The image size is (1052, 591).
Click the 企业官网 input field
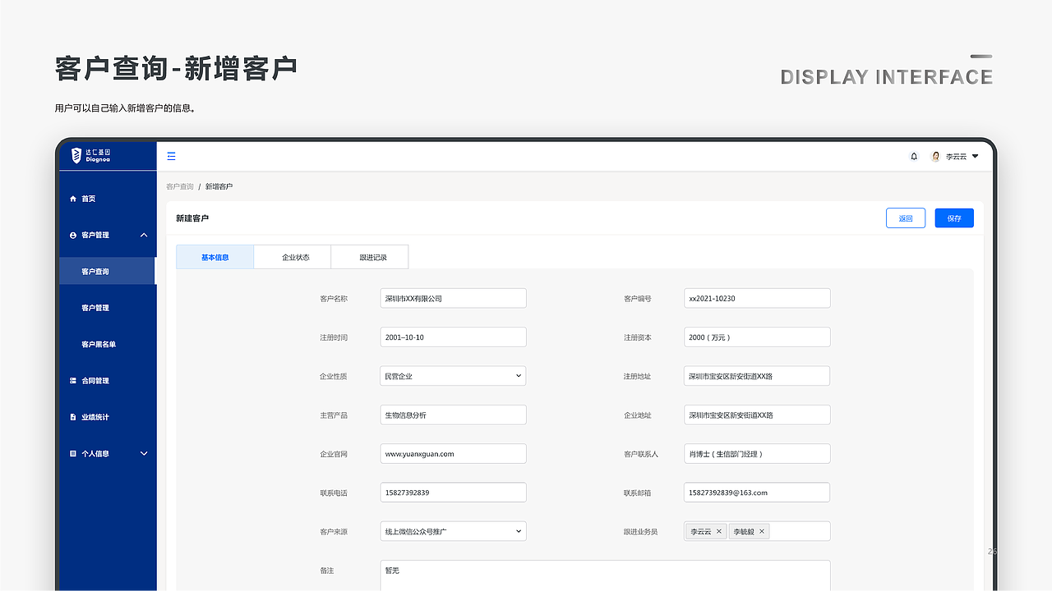click(453, 453)
